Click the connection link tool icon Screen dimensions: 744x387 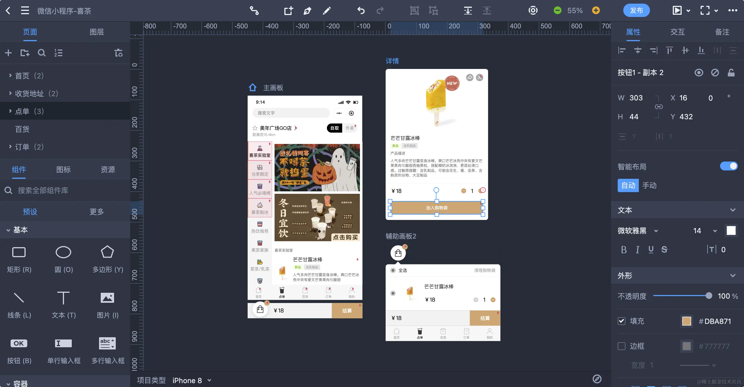point(254,11)
